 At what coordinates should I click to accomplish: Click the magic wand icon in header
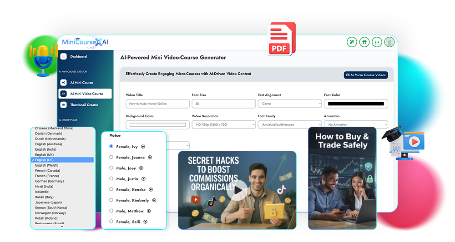click(352, 42)
